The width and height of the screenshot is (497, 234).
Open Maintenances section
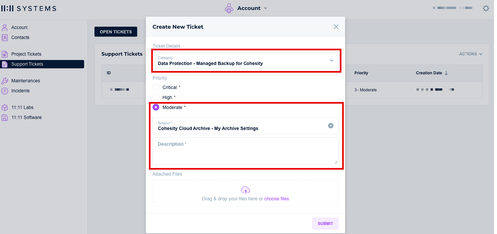click(x=26, y=81)
